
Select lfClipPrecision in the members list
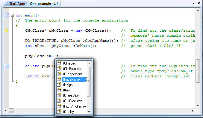click(x=72, y=69)
